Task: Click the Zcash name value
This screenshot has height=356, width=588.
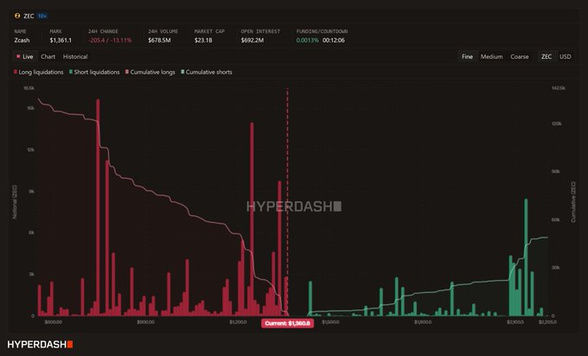Action: click(x=22, y=40)
